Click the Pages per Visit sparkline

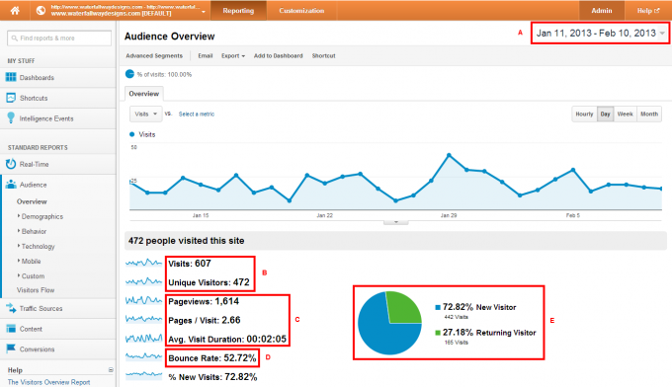point(143,319)
